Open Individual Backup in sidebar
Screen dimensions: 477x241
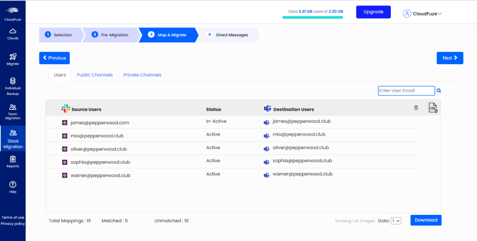13,87
